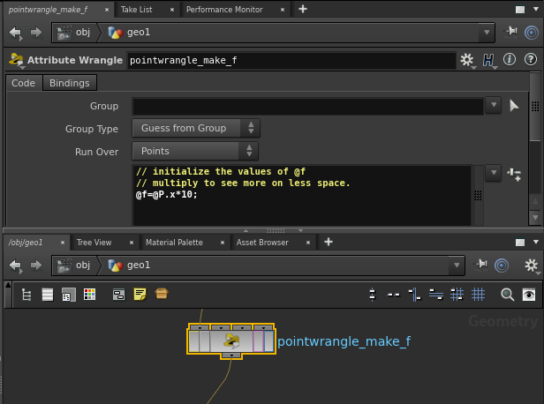Expand the Group field dropdown arrow
Image resolution: width=544 pixels, height=404 pixels.
[x=494, y=106]
